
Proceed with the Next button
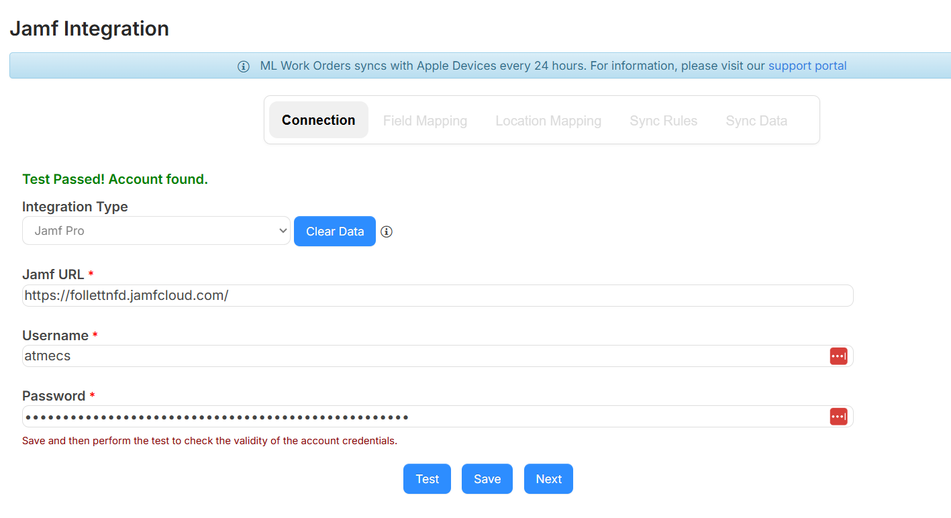(x=548, y=479)
